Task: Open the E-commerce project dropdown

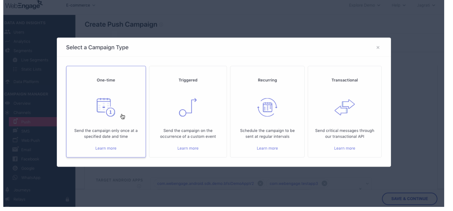Action: point(80,5)
